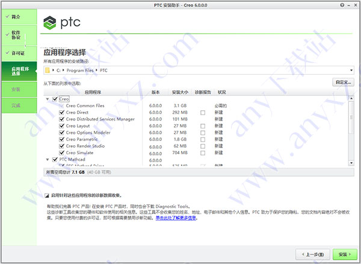The width and height of the screenshot is (361, 264).
Task: Click the 版本 column header
Action: 156,92
